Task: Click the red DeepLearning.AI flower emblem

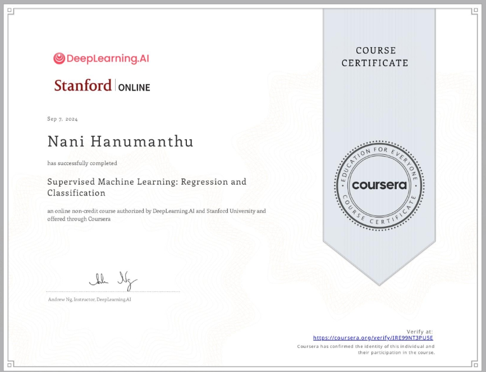Action: coord(58,57)
